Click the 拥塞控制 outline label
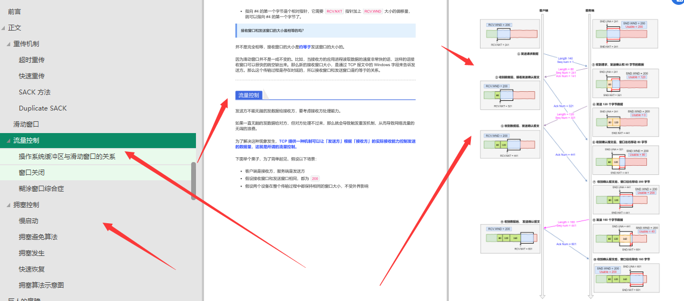The width and height of the screenshot is (684, 301). [x=26, y=204]
